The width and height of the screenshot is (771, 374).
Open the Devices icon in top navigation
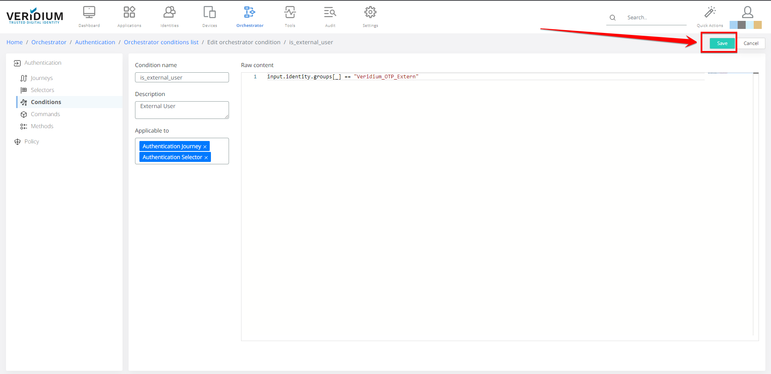pyautogui.click(x=209, y=13)
